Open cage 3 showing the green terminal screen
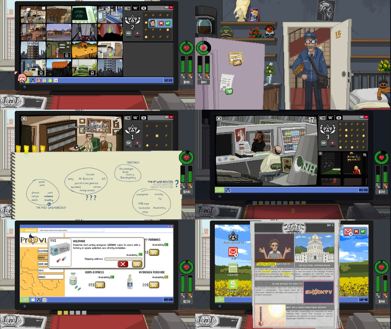This screenshot has width=391, height=329. pyautogui.click(x=84, y=15)
